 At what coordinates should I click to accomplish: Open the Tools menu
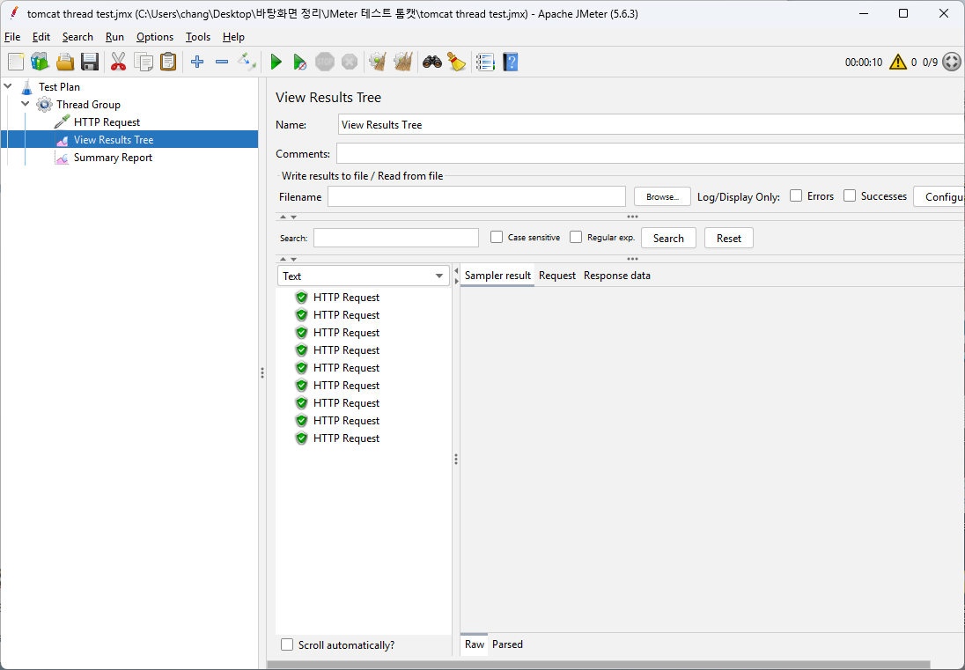(198, 37)
